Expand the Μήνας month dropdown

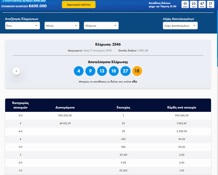(62, 26)
